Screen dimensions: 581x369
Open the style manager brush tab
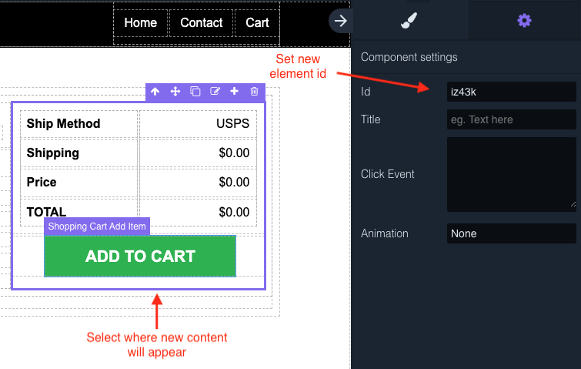coord(409,21)
